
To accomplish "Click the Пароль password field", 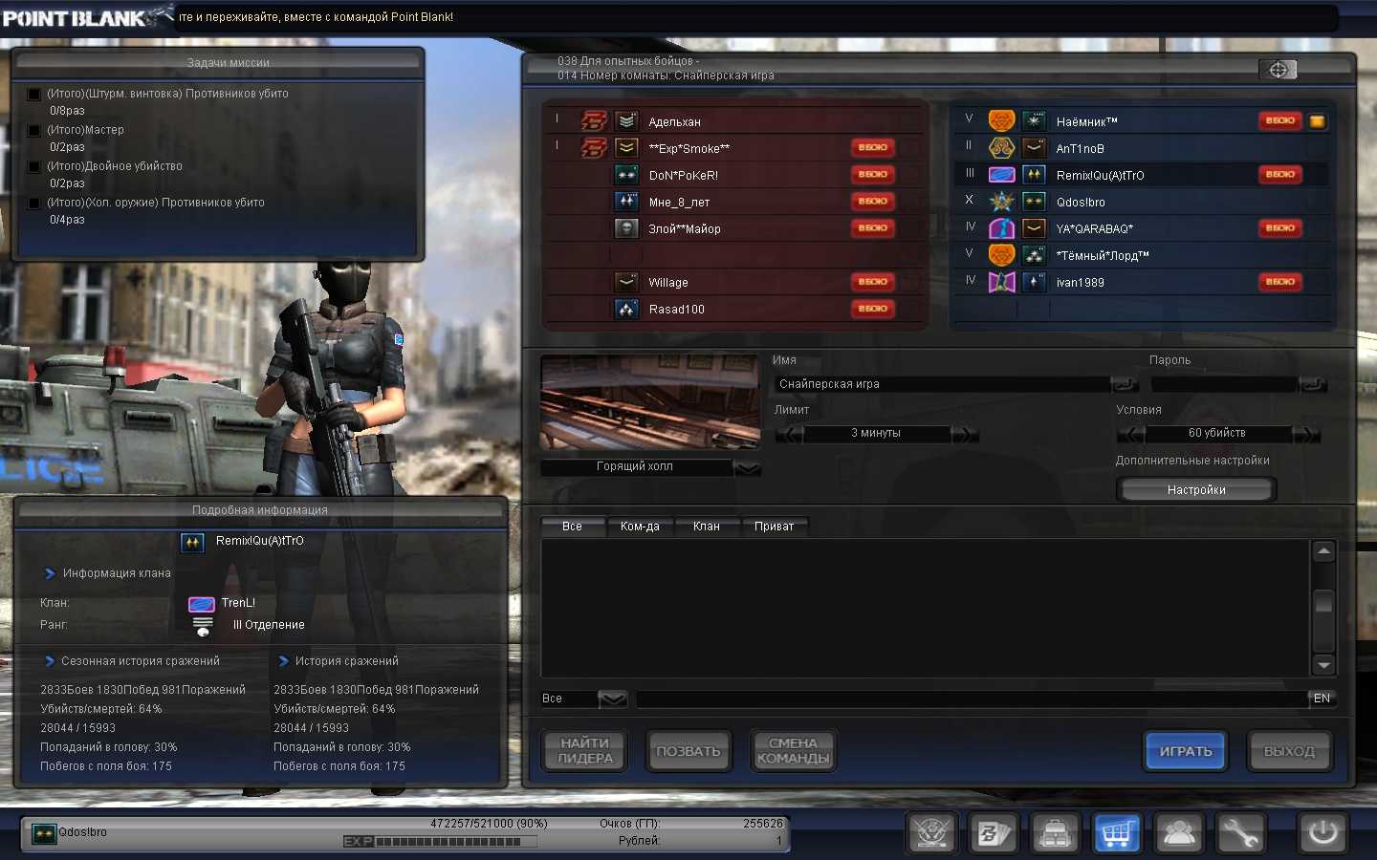I will 1225,384.
